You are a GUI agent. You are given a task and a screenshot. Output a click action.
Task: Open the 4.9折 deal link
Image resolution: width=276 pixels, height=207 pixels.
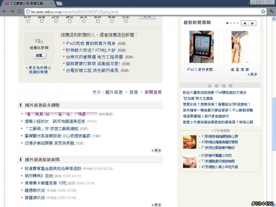tap(220, 142)
